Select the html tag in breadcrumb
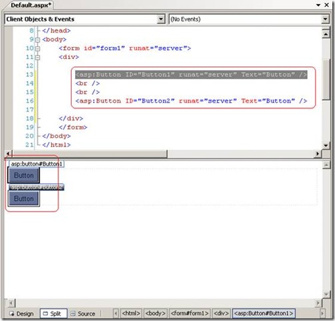 pyautogui.click(x=131, y=313)
